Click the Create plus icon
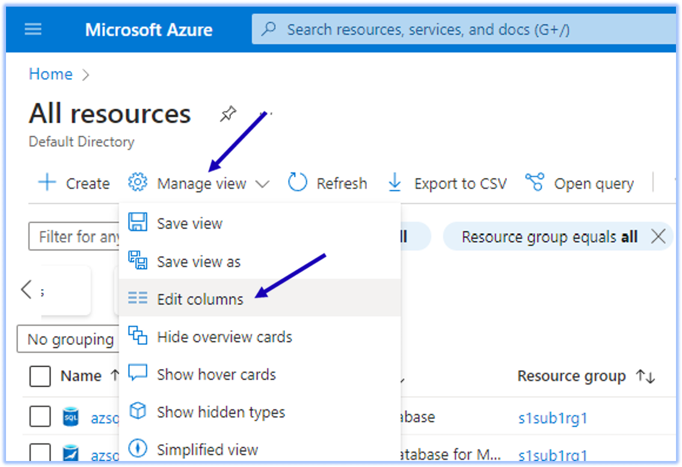This screenshot has height=467, width=682. pos(47,183)
